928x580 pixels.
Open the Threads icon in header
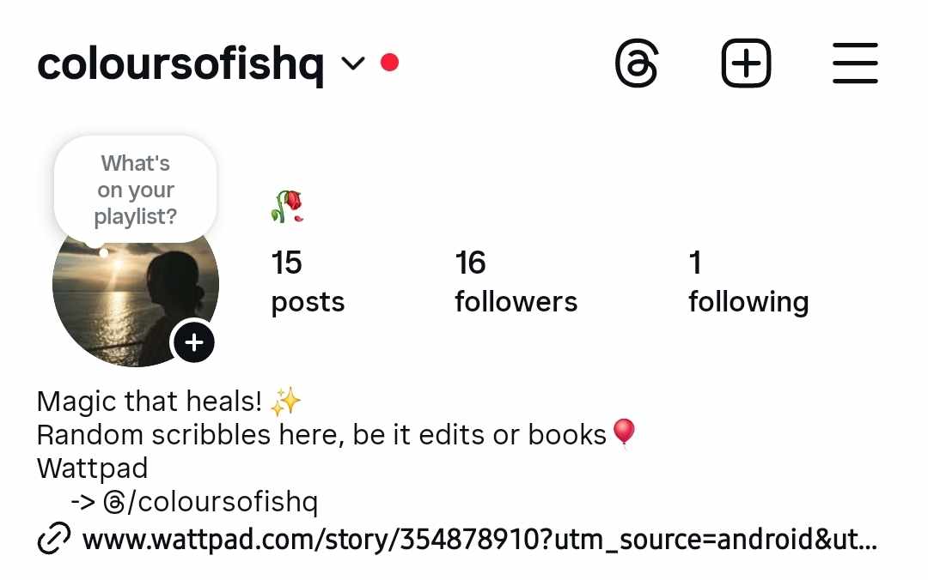coord(636,63)
